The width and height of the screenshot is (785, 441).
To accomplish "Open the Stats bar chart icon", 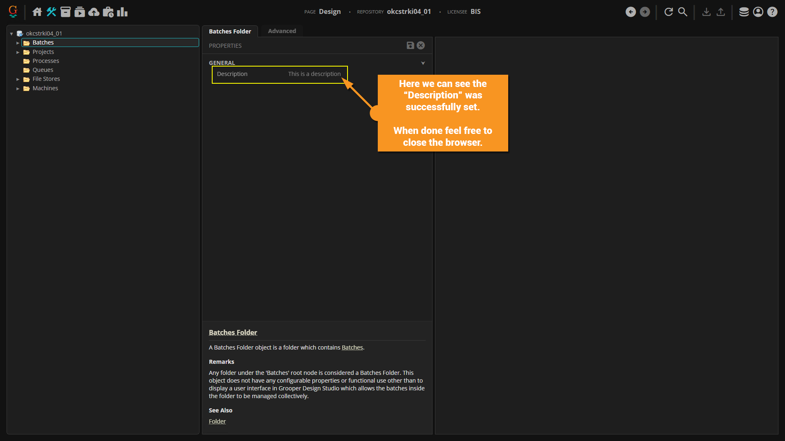I will [122, 12].
